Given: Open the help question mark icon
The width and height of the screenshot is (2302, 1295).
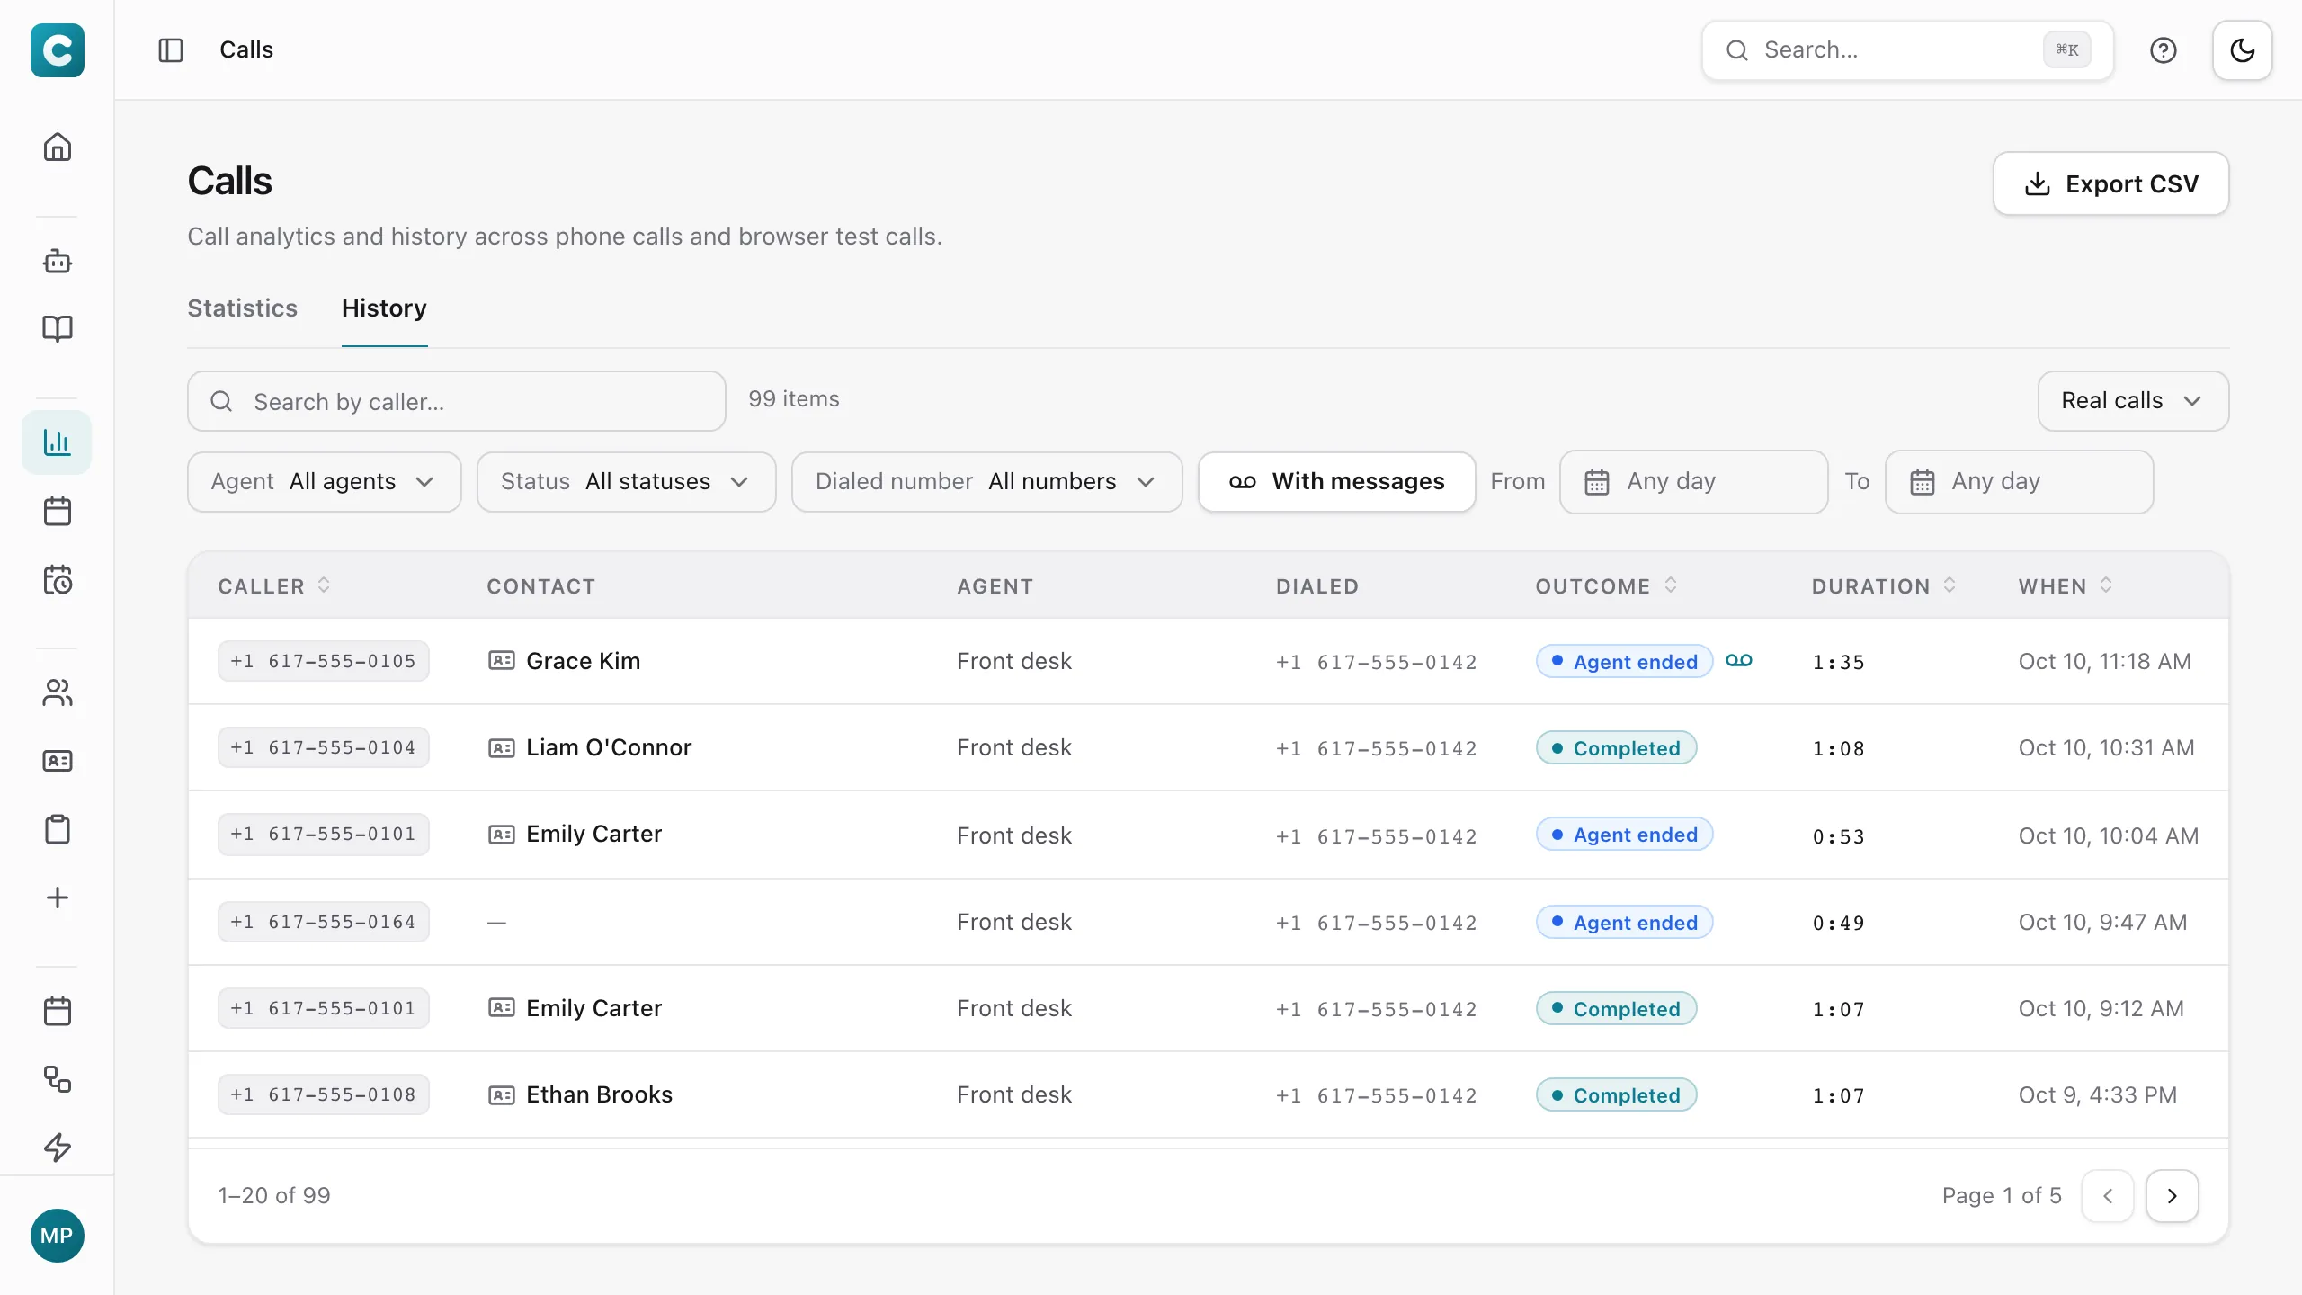Looking at the screenshot, I should pos(2164,50).
